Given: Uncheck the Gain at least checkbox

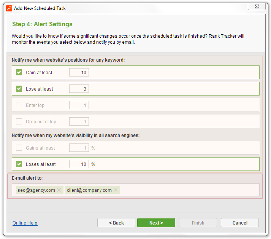Looking at the screenshot, I should tap(19, 72).
